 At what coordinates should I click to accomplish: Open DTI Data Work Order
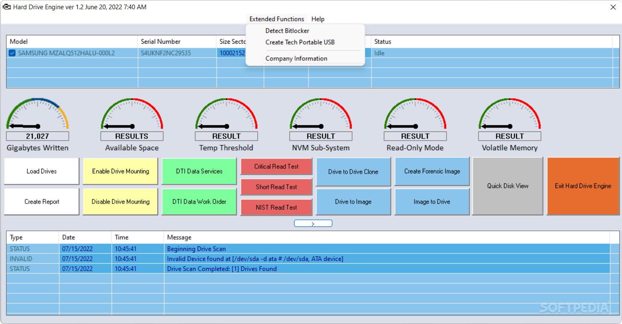tap(199, 201)
